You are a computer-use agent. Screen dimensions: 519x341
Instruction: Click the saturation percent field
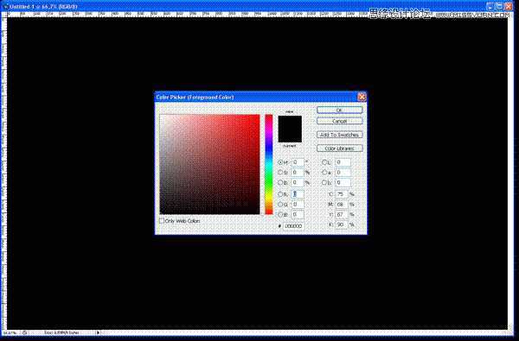point(298,172)
